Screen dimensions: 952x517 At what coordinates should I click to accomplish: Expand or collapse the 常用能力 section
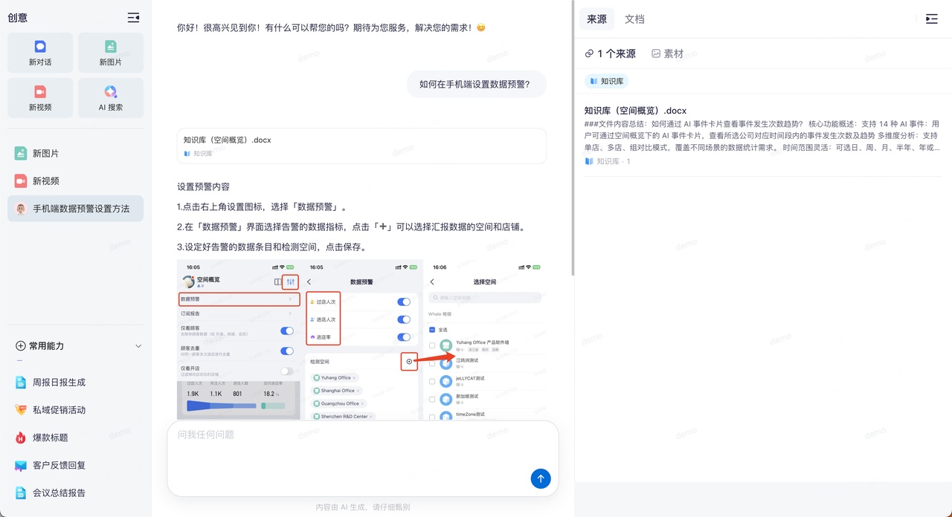[x=138, y=346]
